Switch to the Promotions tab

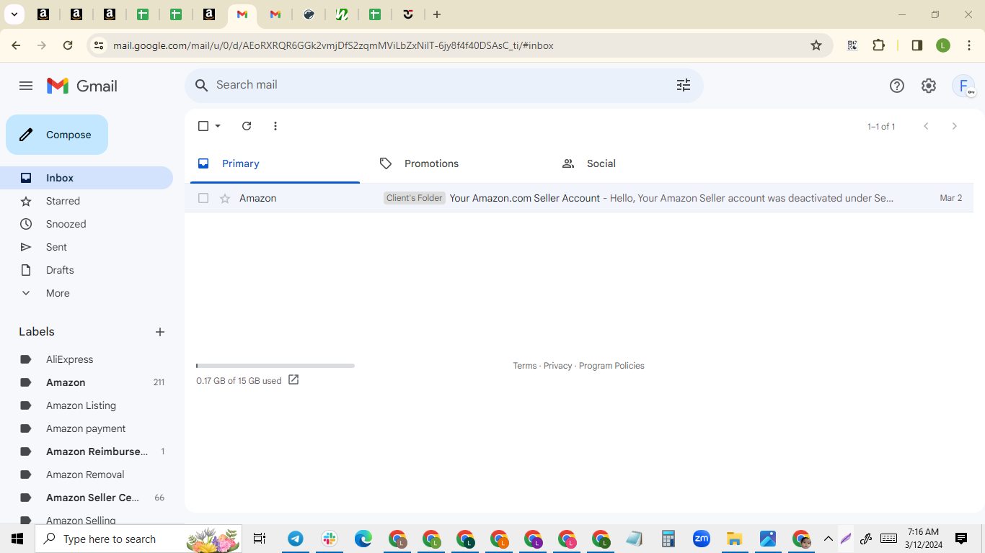(x=457, y=163)
